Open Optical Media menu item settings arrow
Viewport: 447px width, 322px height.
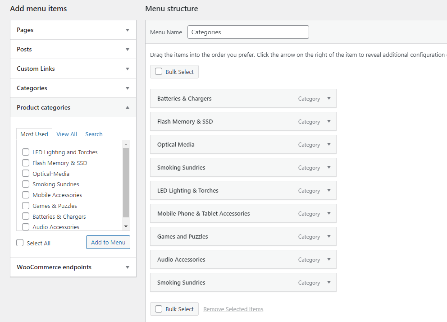[x=329, y=144]
